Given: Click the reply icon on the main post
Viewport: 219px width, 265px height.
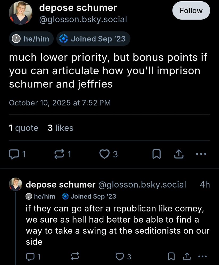Looking at the screenshot, I should tap(13, 154).
